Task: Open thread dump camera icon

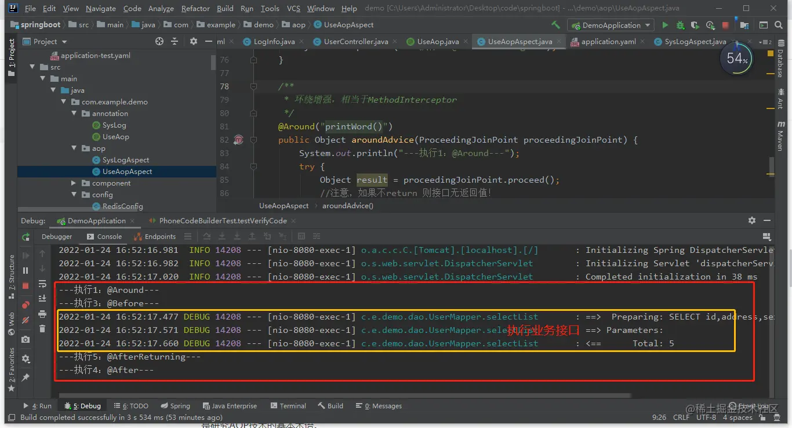Action: 26,339
